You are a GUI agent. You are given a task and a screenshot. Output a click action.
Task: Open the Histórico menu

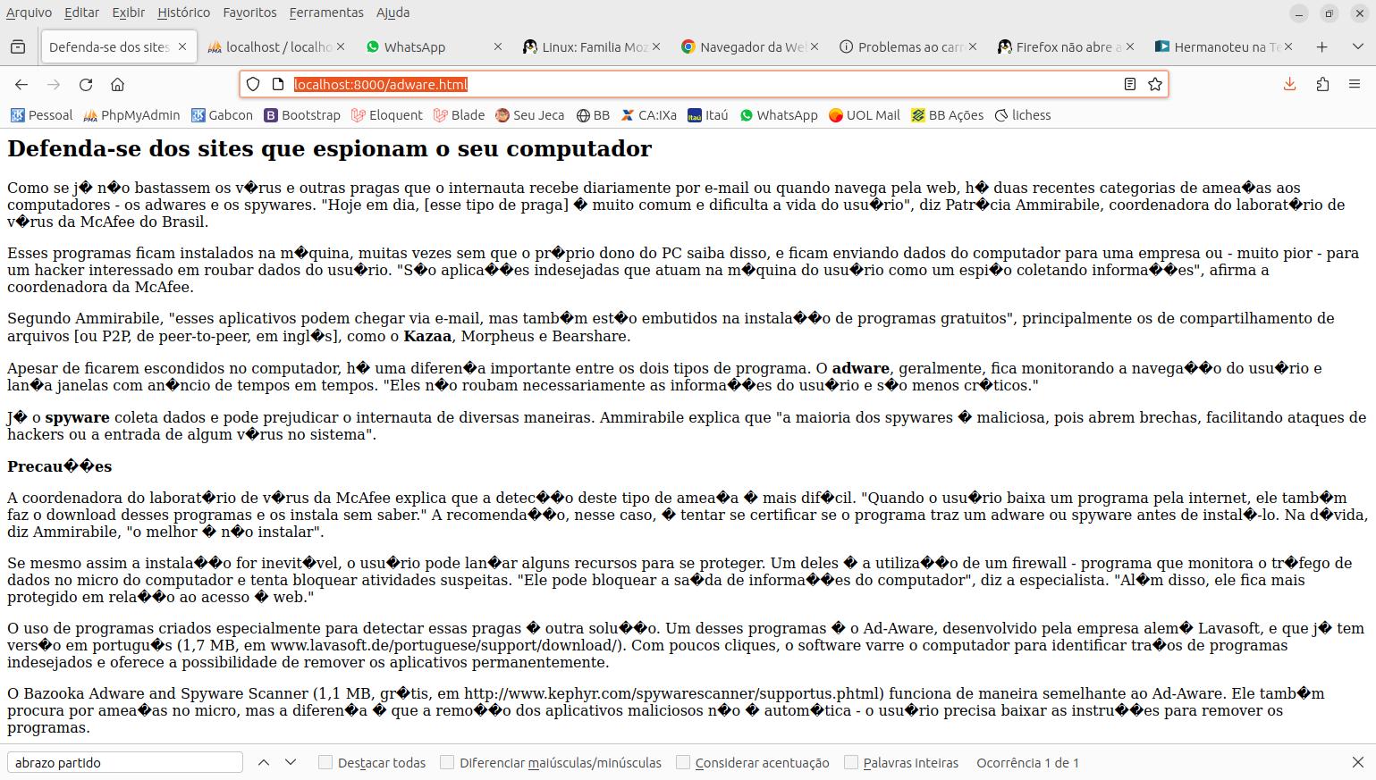tap(183, 13)
